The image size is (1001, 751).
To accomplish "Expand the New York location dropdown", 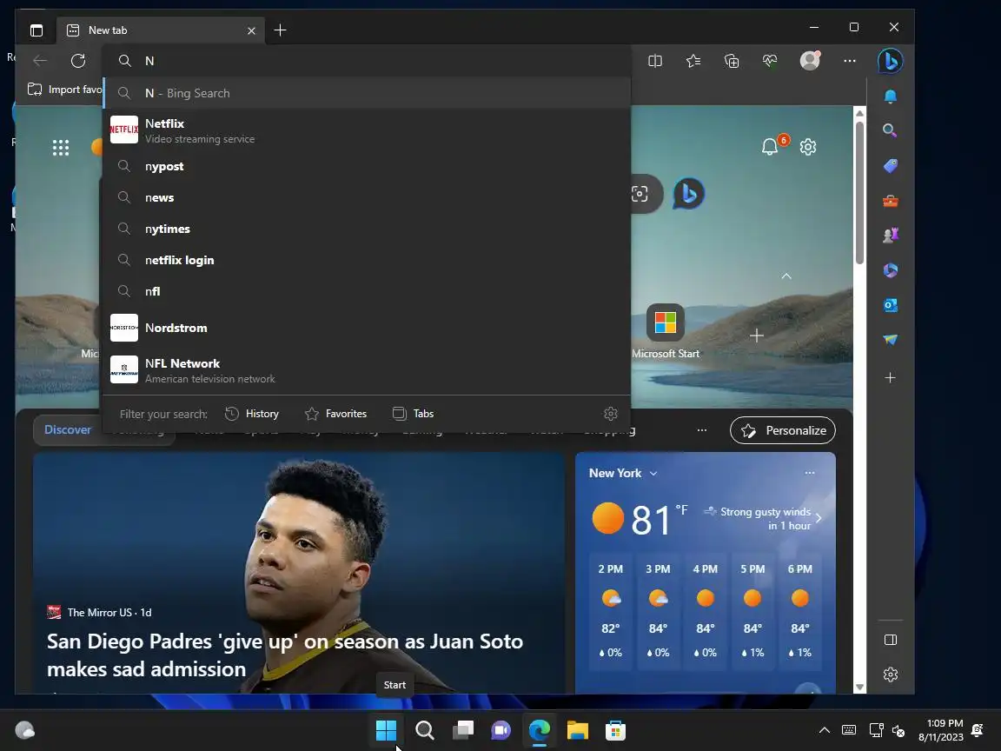I will [x=653, y=473].
